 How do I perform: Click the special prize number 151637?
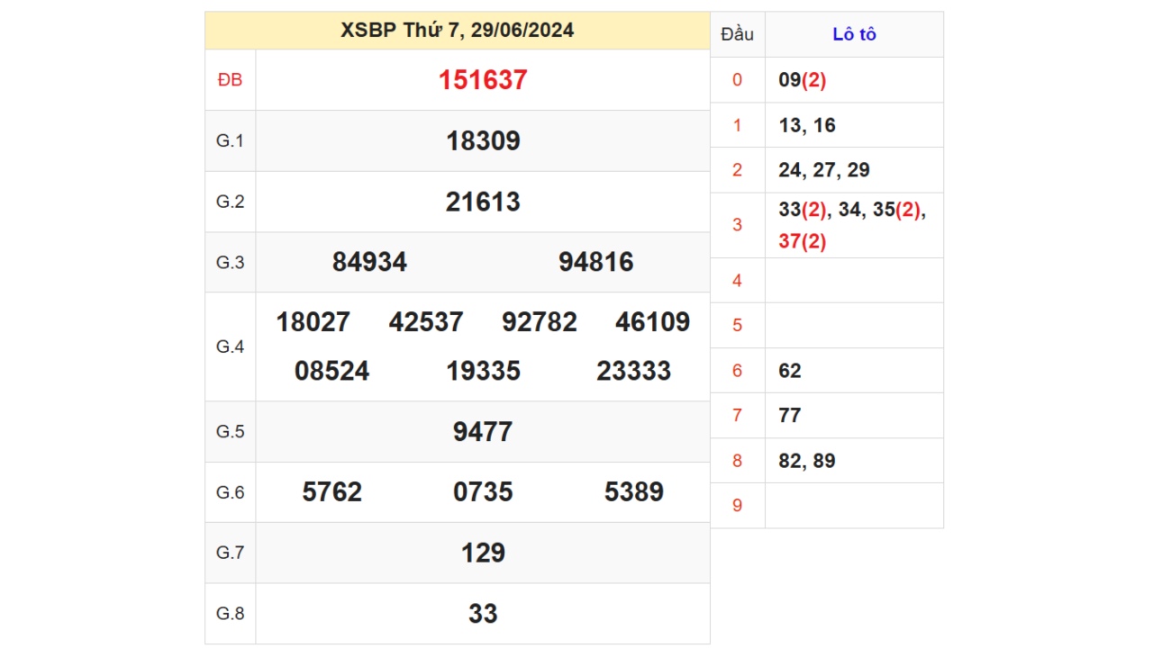483,80
